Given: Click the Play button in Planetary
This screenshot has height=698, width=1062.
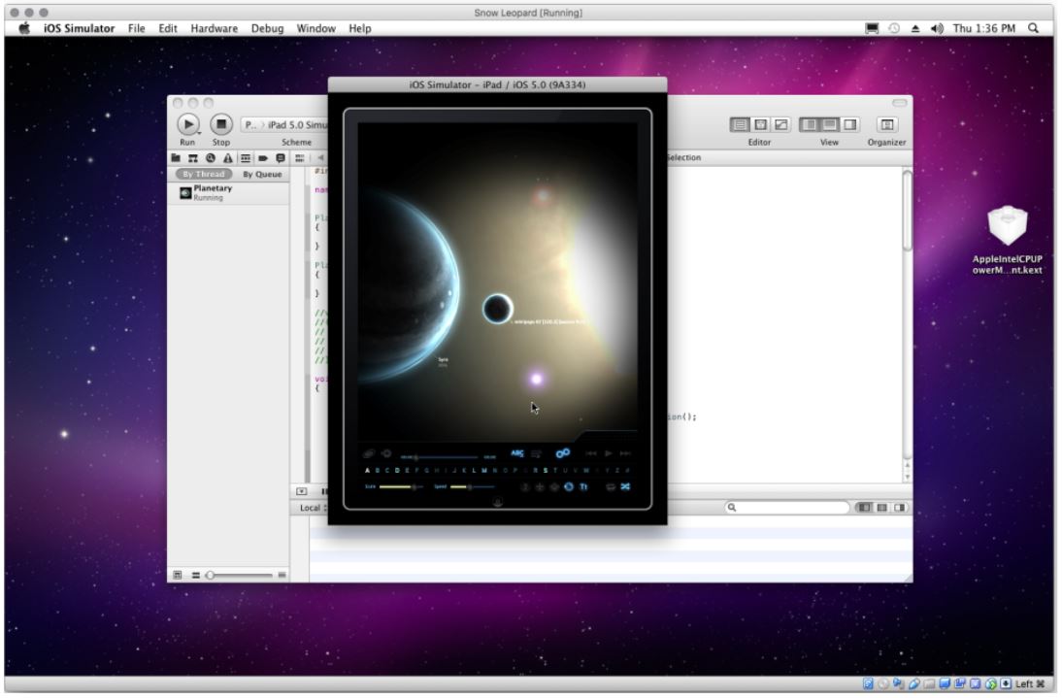Looking at the screenshot, I should coord(609,453).
